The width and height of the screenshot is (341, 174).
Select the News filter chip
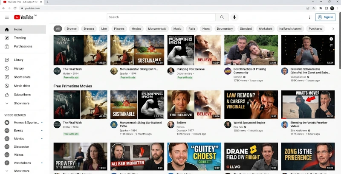pyautogui.click(x=206, y=28)
